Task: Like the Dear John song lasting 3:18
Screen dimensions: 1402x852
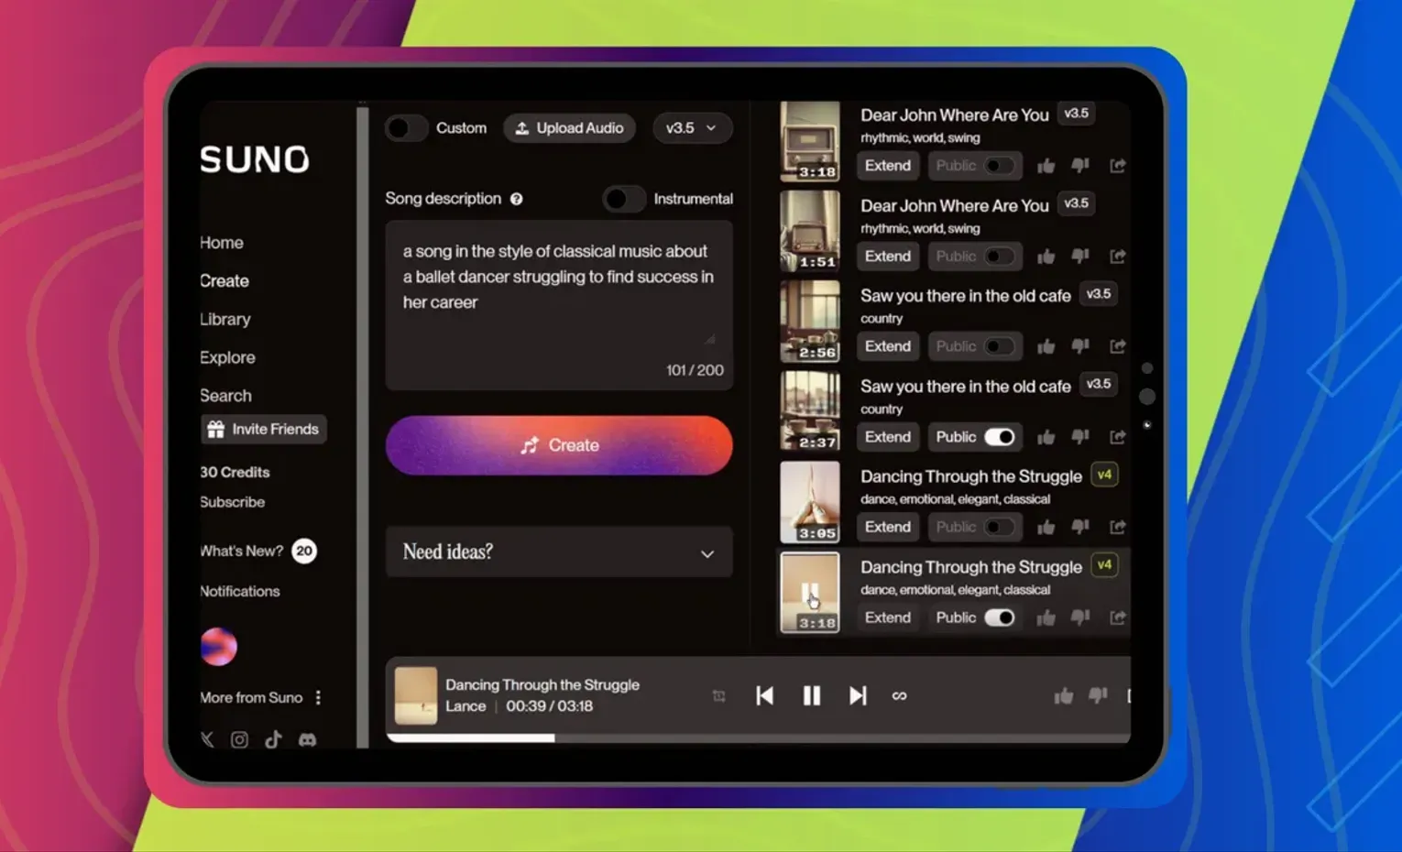Action: pyautogui.click(x=1046, y=166)
